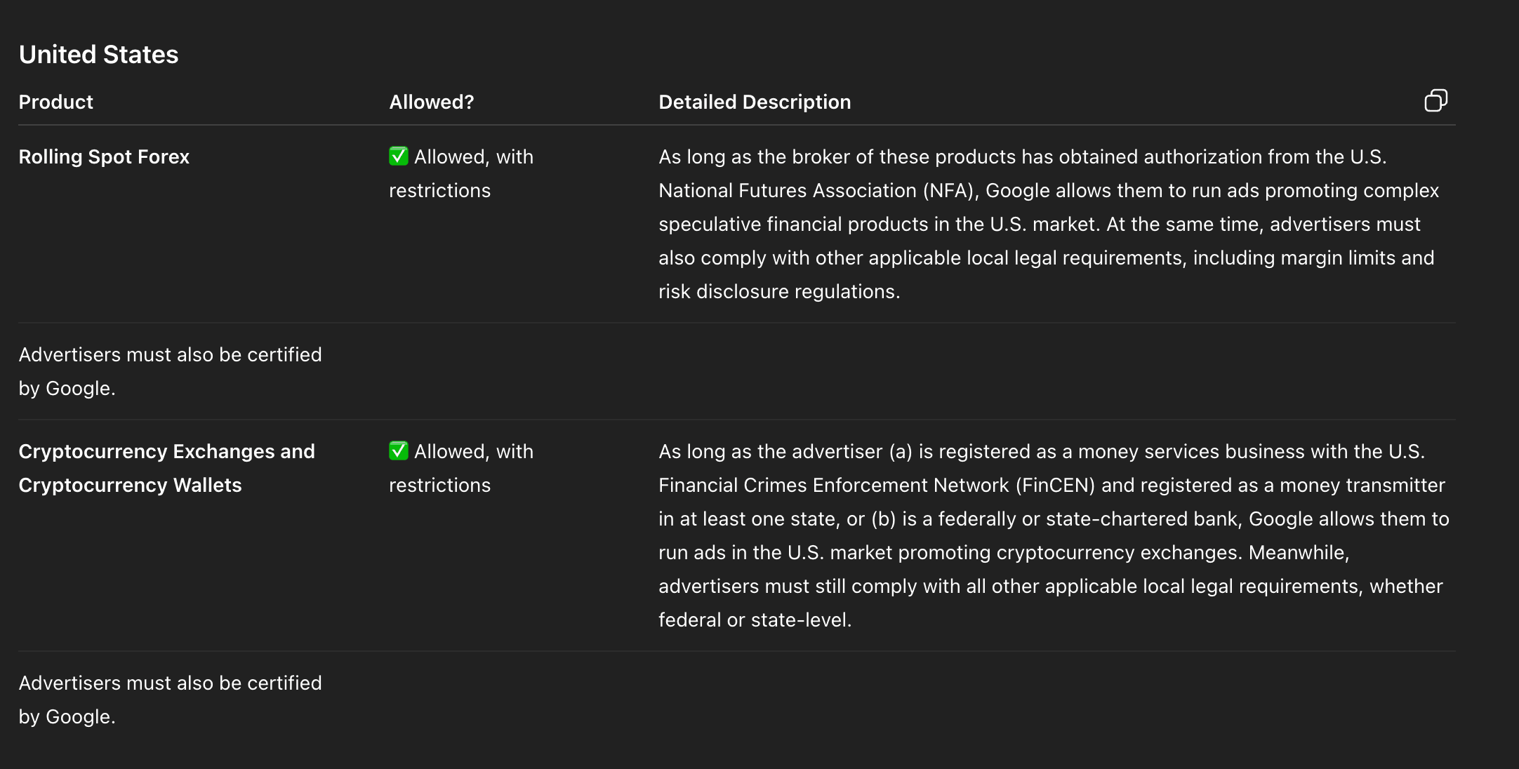Click the Product column header
The image size is (1519, 769).
click(55, 102)
